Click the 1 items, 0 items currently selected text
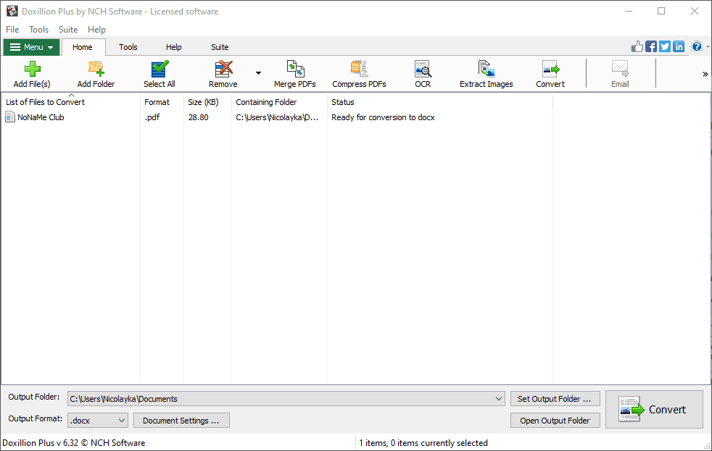712x451 pixels. (423, 443)
